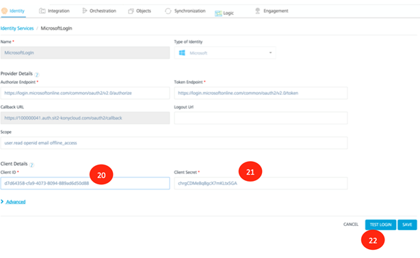
Task: Click the Objects tab icon
Action: tap(131, 11)
